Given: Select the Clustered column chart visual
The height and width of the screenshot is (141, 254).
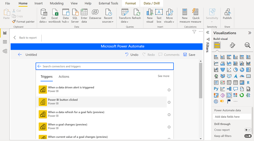Looking at the screenshot, I should click(235, 57).
